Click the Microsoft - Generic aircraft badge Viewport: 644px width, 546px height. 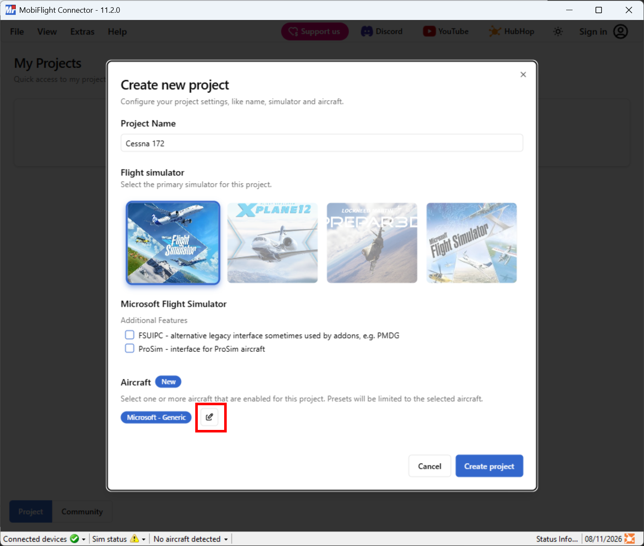click(x=156, y=417)
